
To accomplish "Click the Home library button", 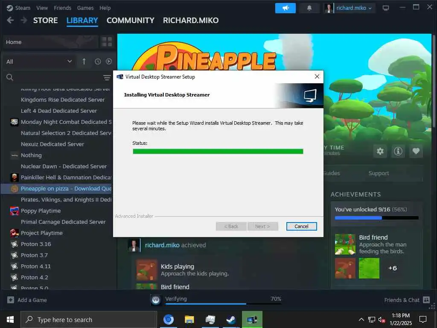I will (x=50, y=42).
